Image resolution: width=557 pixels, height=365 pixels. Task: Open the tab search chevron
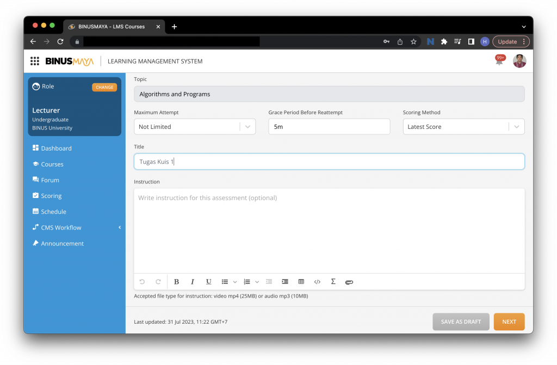pos(524,27)
